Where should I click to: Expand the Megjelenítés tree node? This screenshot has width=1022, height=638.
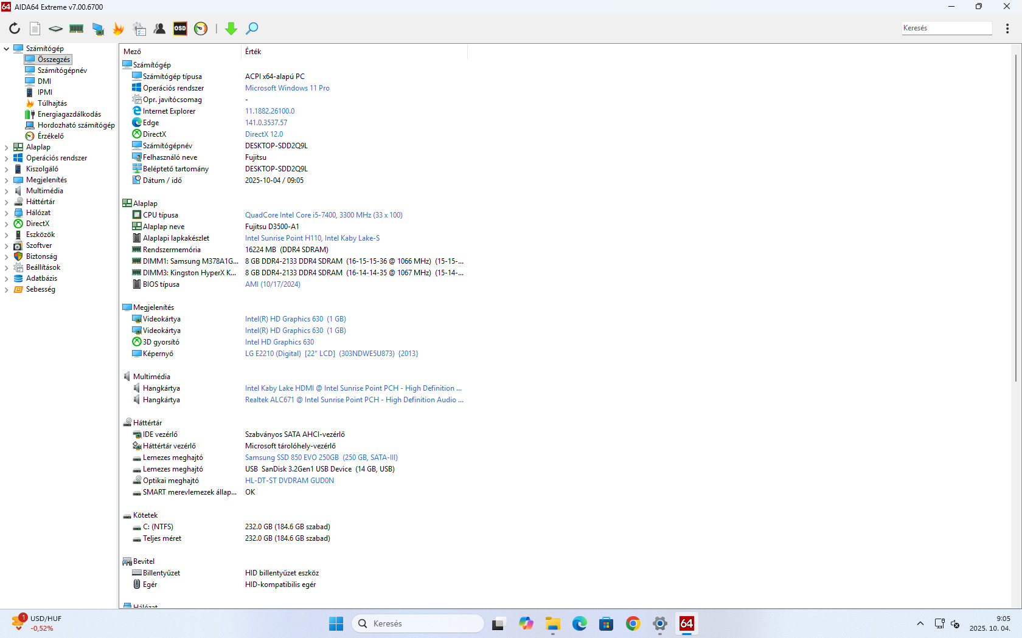pyautogui.click(x=6, y=180)
